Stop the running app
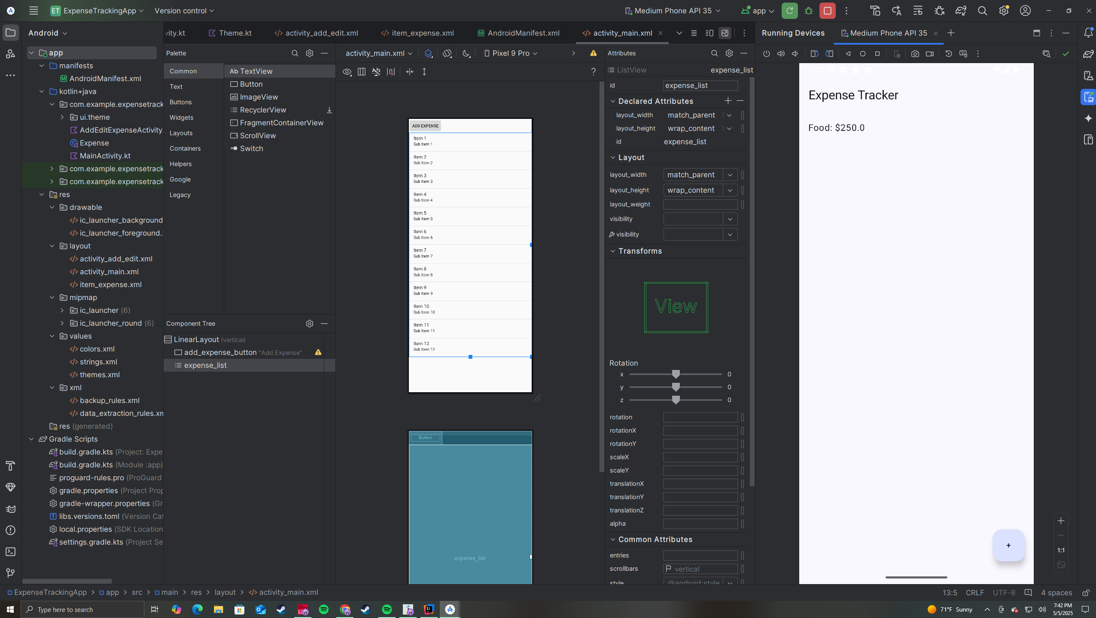The width and height of the screenshot is (1096, 618). [x=827, y=11]
